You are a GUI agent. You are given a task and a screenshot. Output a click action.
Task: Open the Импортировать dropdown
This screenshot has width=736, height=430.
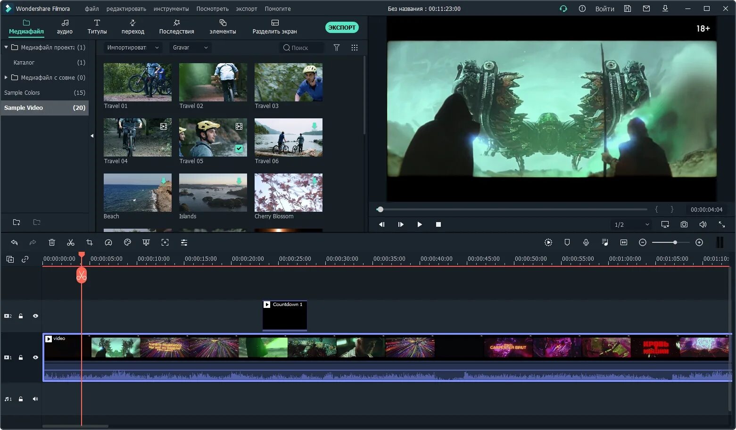tap(132, 48)
